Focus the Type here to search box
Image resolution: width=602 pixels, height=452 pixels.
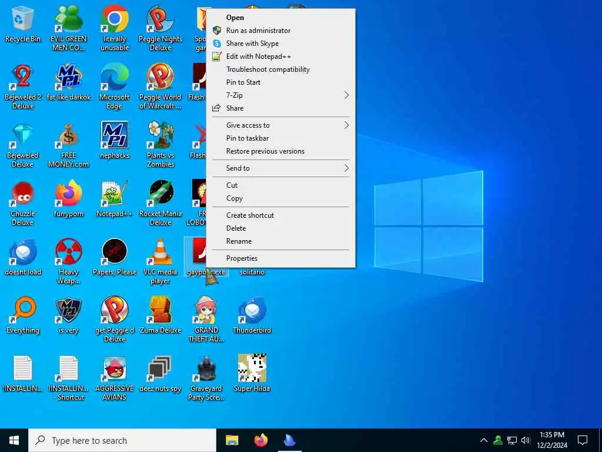(122, 440)
